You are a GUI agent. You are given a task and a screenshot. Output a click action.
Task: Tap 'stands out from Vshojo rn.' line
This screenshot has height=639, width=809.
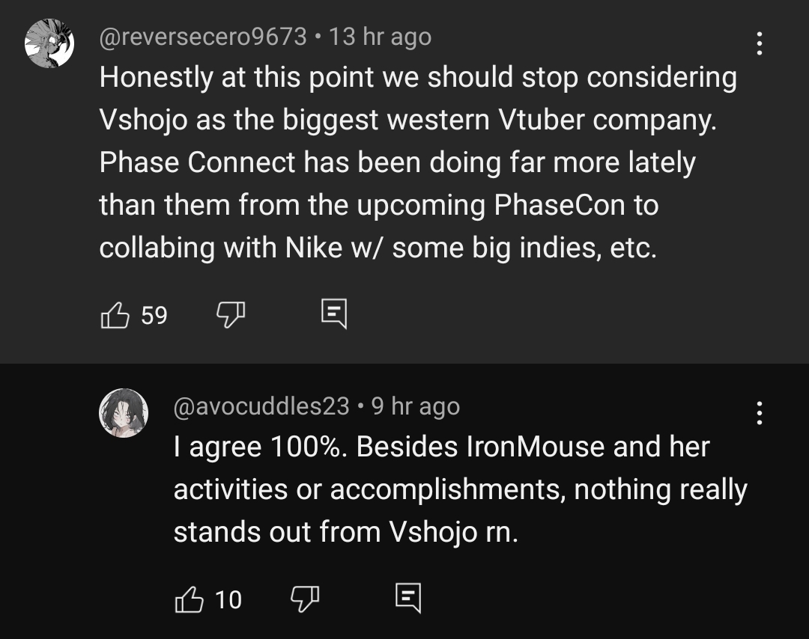[x=345, y=532]
